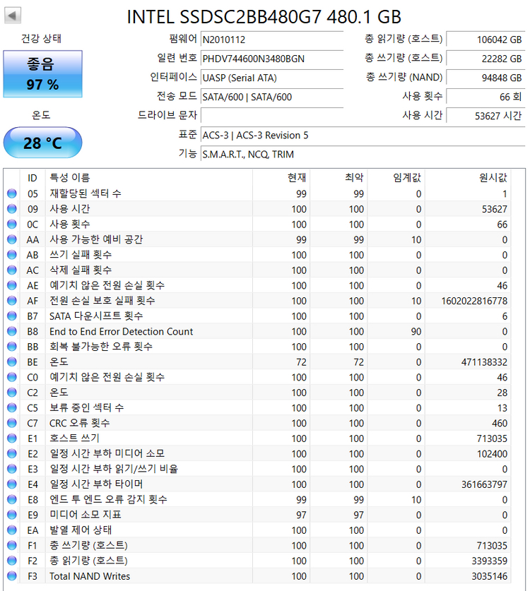530x591 pixels.
Task: Click status orb of row B8 End to End
Action: point(12,331)
